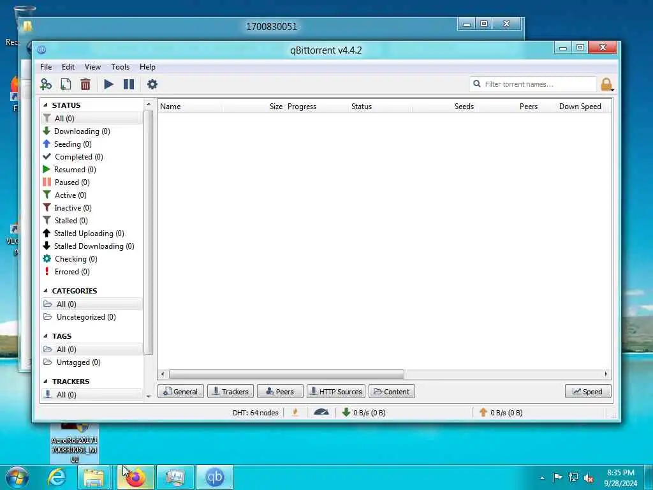Click the Resume play toolbar icon
The height and width of the screenshot is (490, 653).
[108, 84]
